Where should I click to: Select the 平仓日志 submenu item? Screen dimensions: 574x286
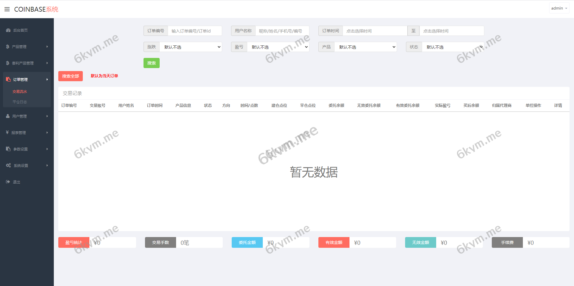point(19,102)
